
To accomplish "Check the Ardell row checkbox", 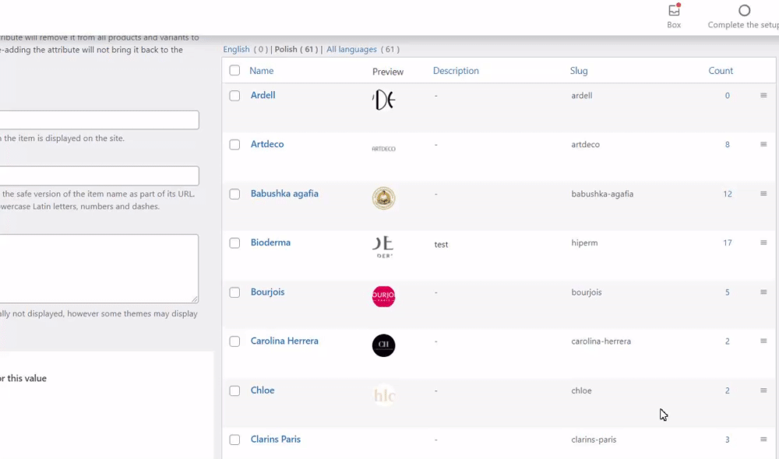I will click(234, 95).
